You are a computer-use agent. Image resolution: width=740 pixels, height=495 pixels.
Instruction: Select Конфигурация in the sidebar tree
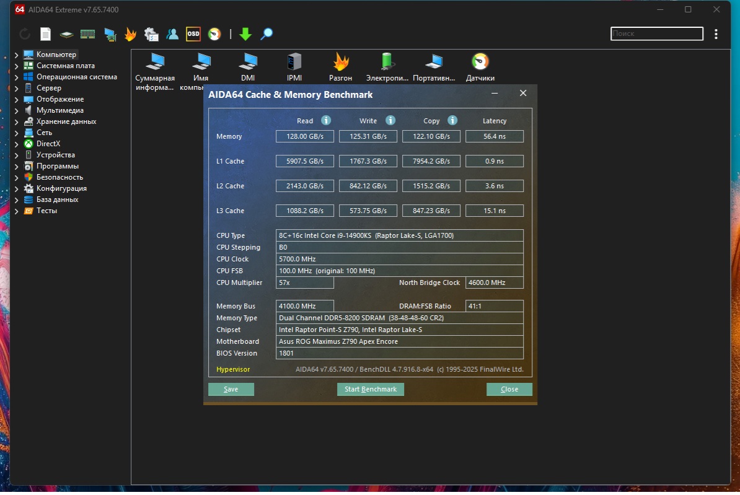[61, 188]
